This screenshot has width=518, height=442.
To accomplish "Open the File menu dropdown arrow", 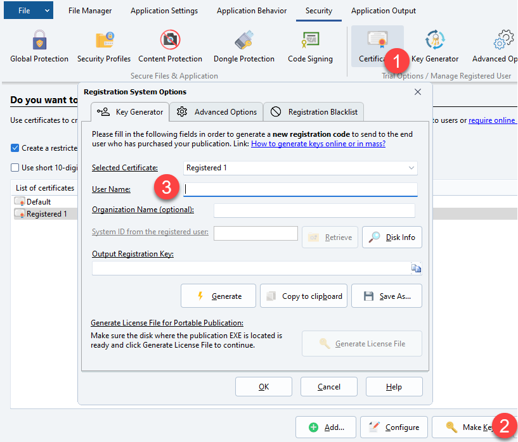I will (x=47, y=11).
